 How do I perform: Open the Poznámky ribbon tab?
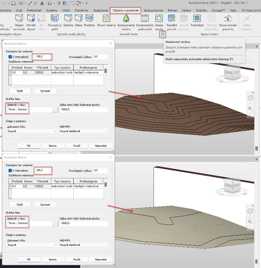coord(81,10)
